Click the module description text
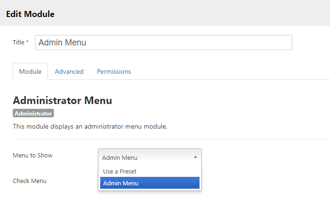This screenshot has height=218, width=330. (x=90, y=126)
